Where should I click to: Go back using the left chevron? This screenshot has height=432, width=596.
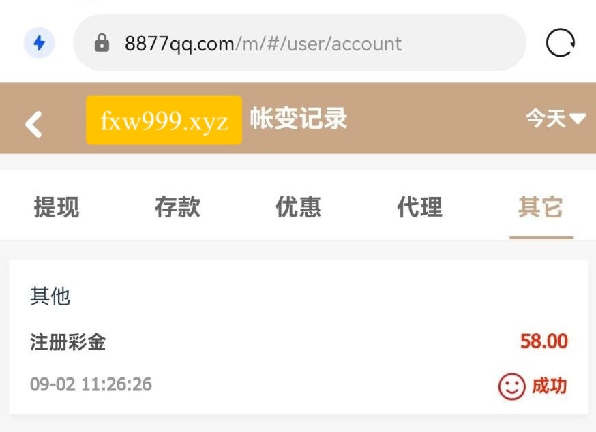tap(33, 124)
